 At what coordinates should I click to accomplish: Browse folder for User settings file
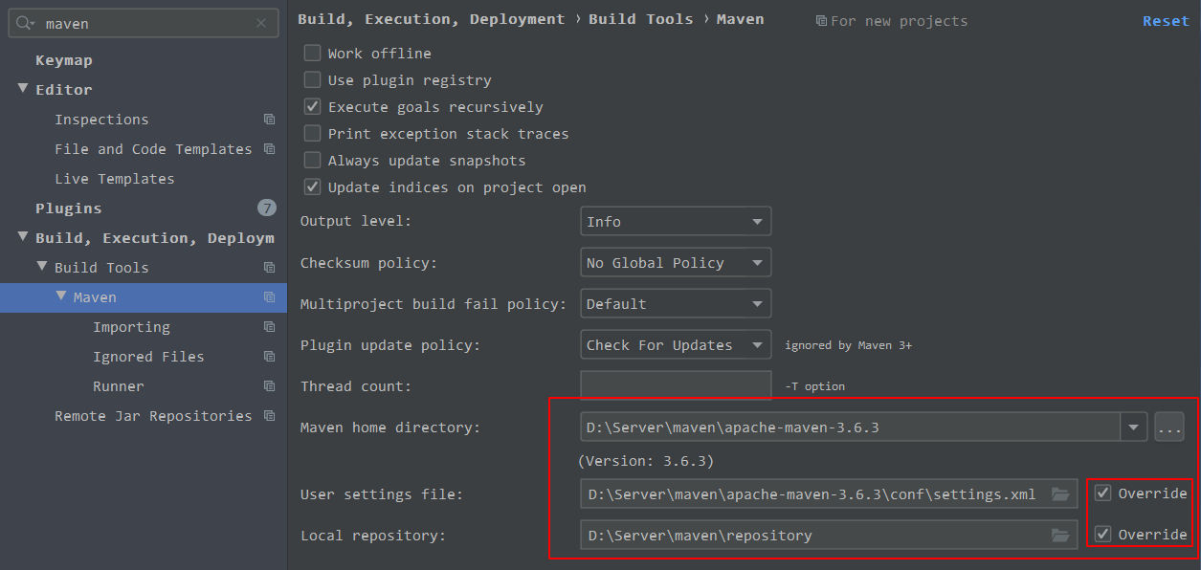click(1059, 494)
